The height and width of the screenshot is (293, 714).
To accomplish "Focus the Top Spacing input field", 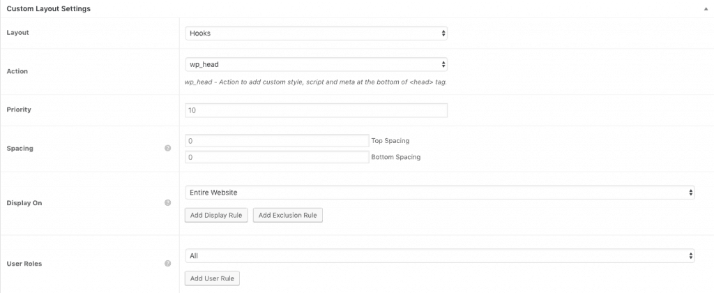I will [277, 141].
